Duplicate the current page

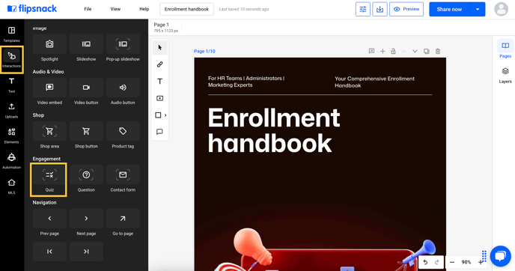[x=427, y=51]
